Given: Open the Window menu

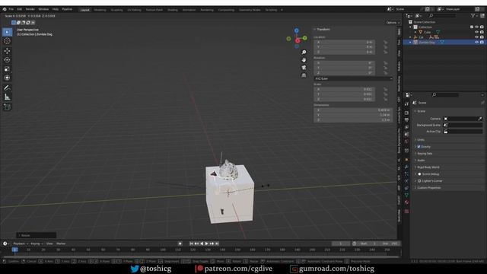Looking at the screenshot, I should [43, 9].
